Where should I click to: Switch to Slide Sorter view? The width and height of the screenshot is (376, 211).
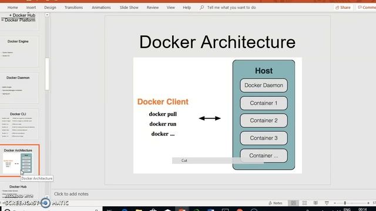pos(304,203)
